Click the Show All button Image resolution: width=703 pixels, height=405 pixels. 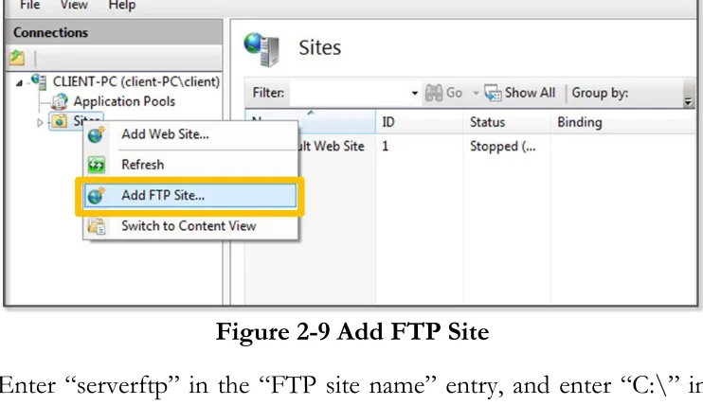tap(520, 93)
